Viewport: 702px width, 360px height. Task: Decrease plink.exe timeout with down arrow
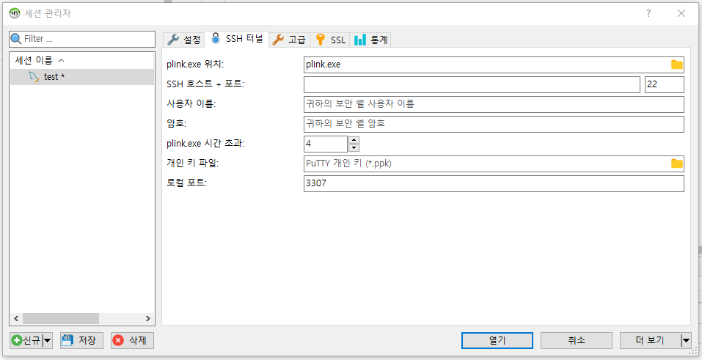coord(354,147)
